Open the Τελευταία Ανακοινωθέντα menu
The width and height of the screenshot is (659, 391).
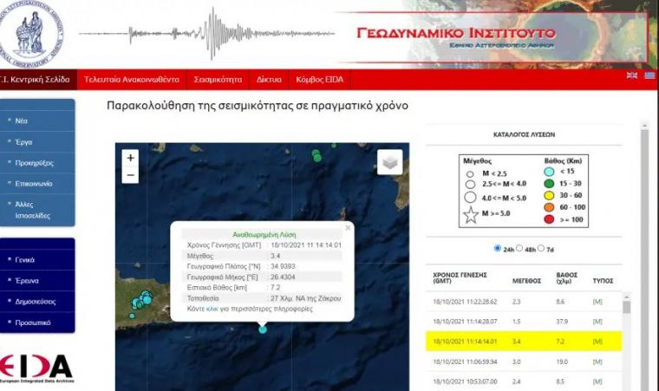[131, 80]
